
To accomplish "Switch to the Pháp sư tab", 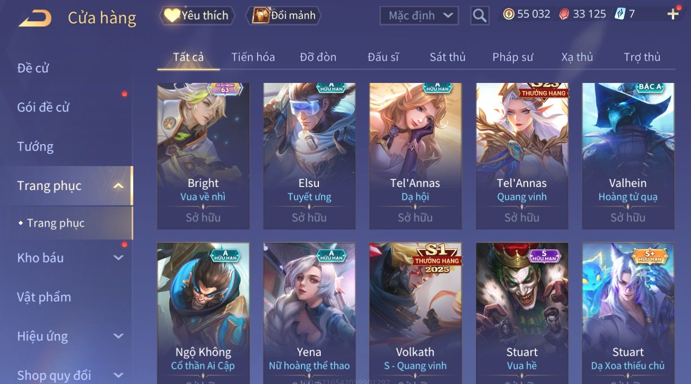I will pyautogui.click(x=513, y=57).
